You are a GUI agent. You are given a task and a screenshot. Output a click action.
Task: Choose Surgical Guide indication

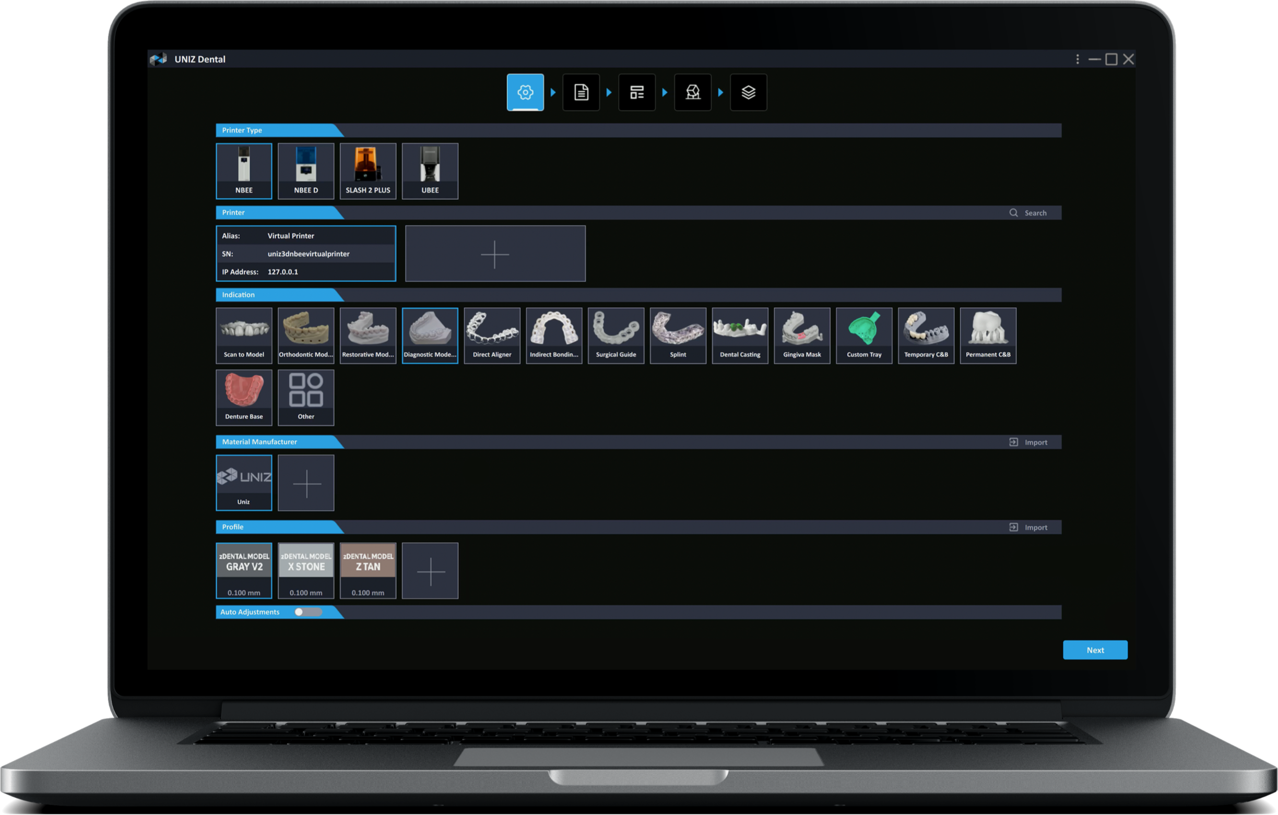(x=616, y=335)
